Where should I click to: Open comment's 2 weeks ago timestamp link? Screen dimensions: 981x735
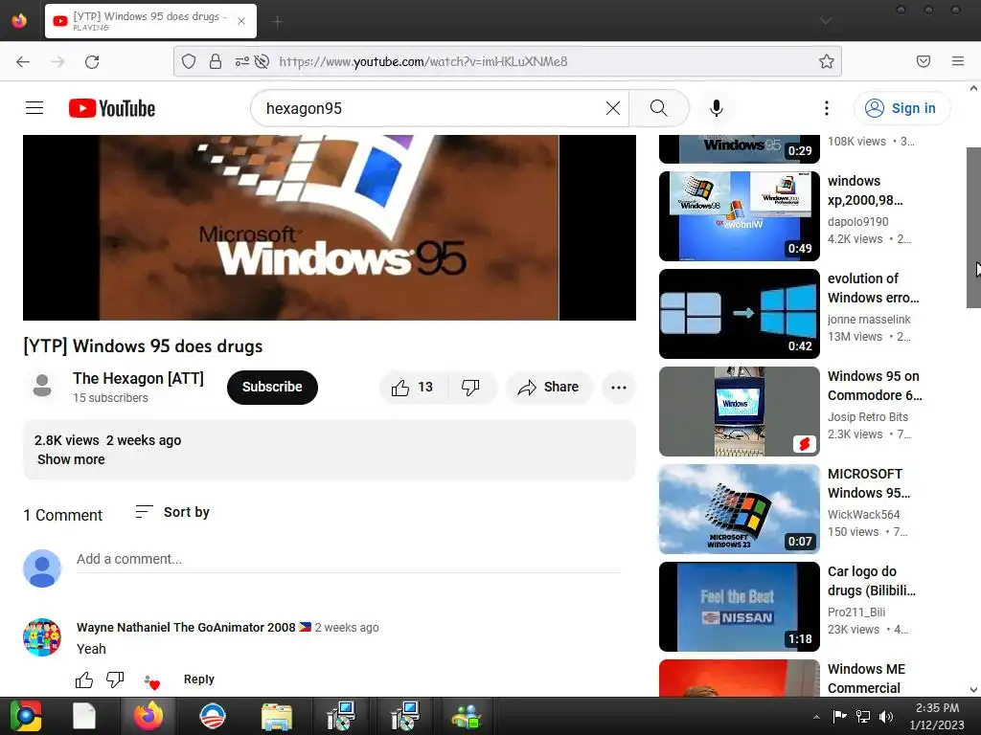pos(347,628)
